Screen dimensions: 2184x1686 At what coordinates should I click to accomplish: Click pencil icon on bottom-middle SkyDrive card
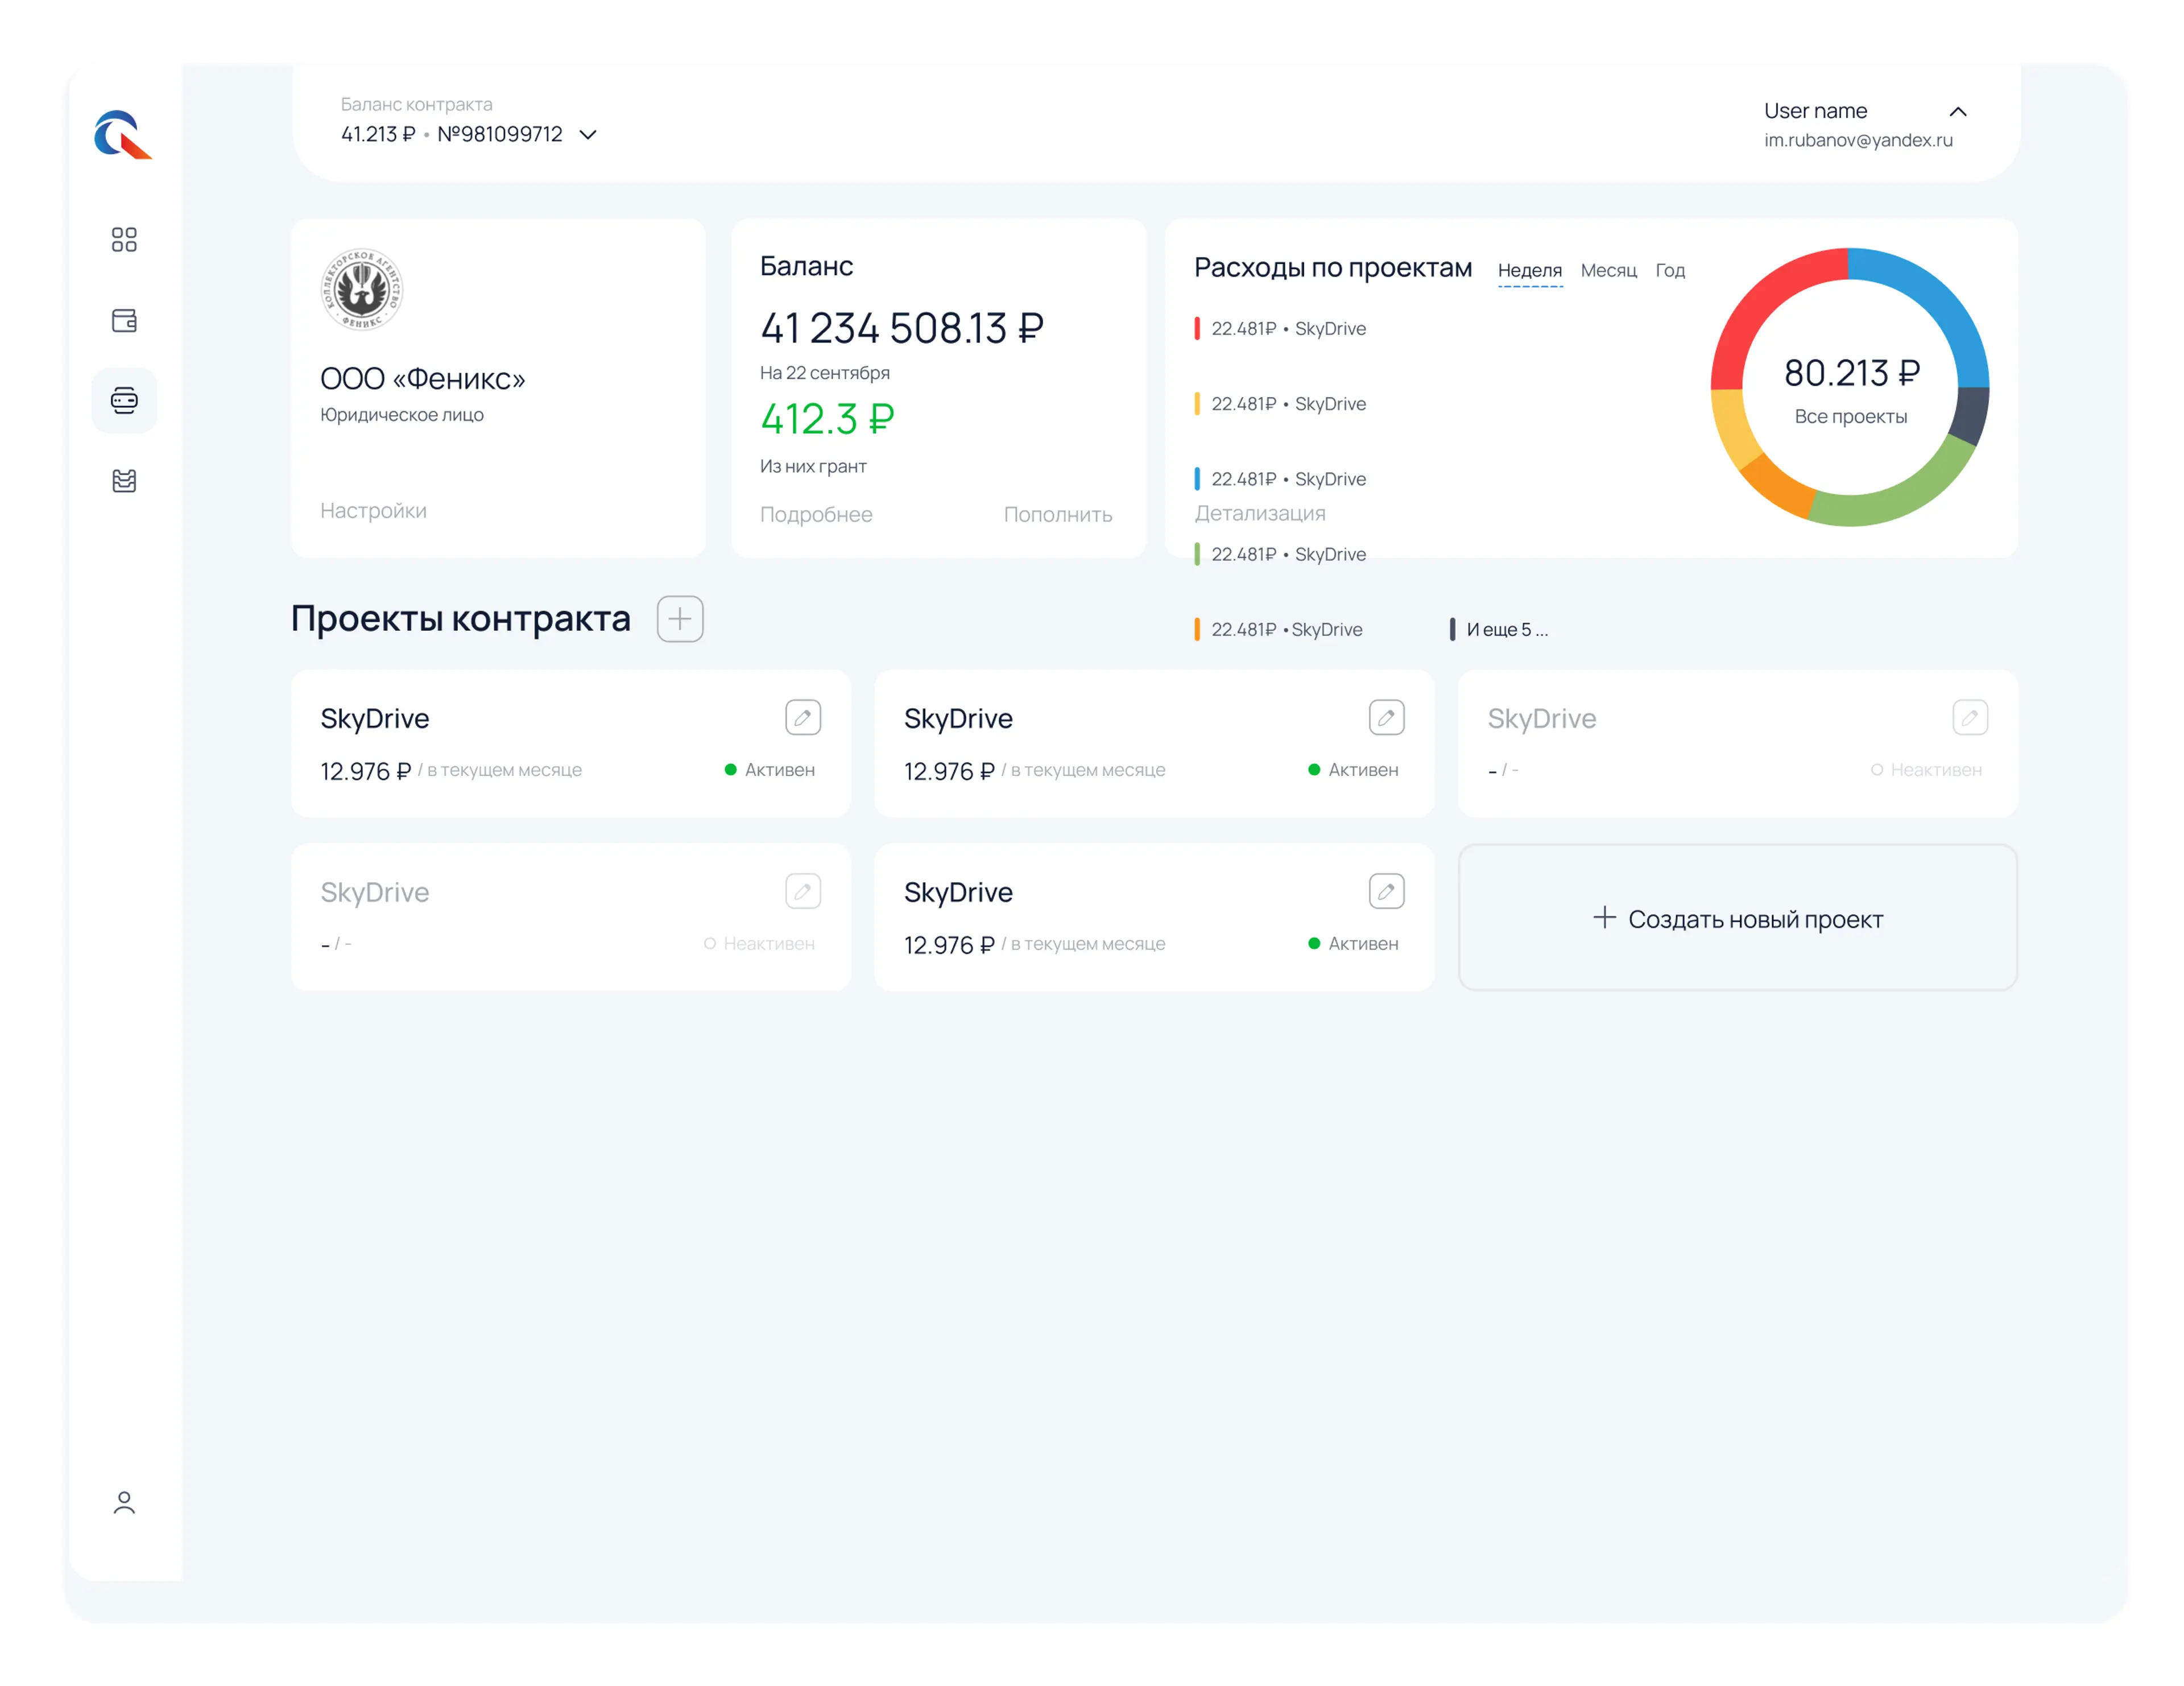[x=1386, y=891]
